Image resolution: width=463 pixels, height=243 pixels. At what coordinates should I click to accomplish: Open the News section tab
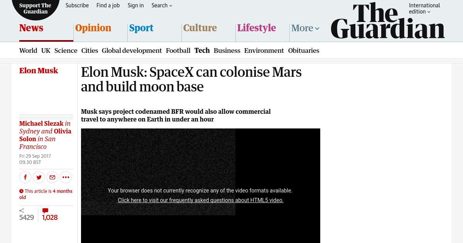[31, 28]
